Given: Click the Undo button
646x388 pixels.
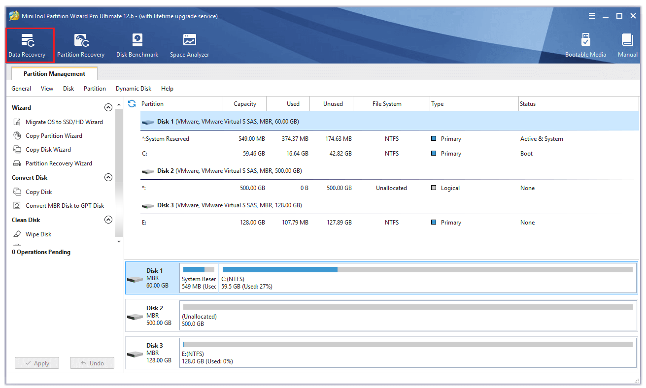Looking at the screenshot, I should coord(92,363).
